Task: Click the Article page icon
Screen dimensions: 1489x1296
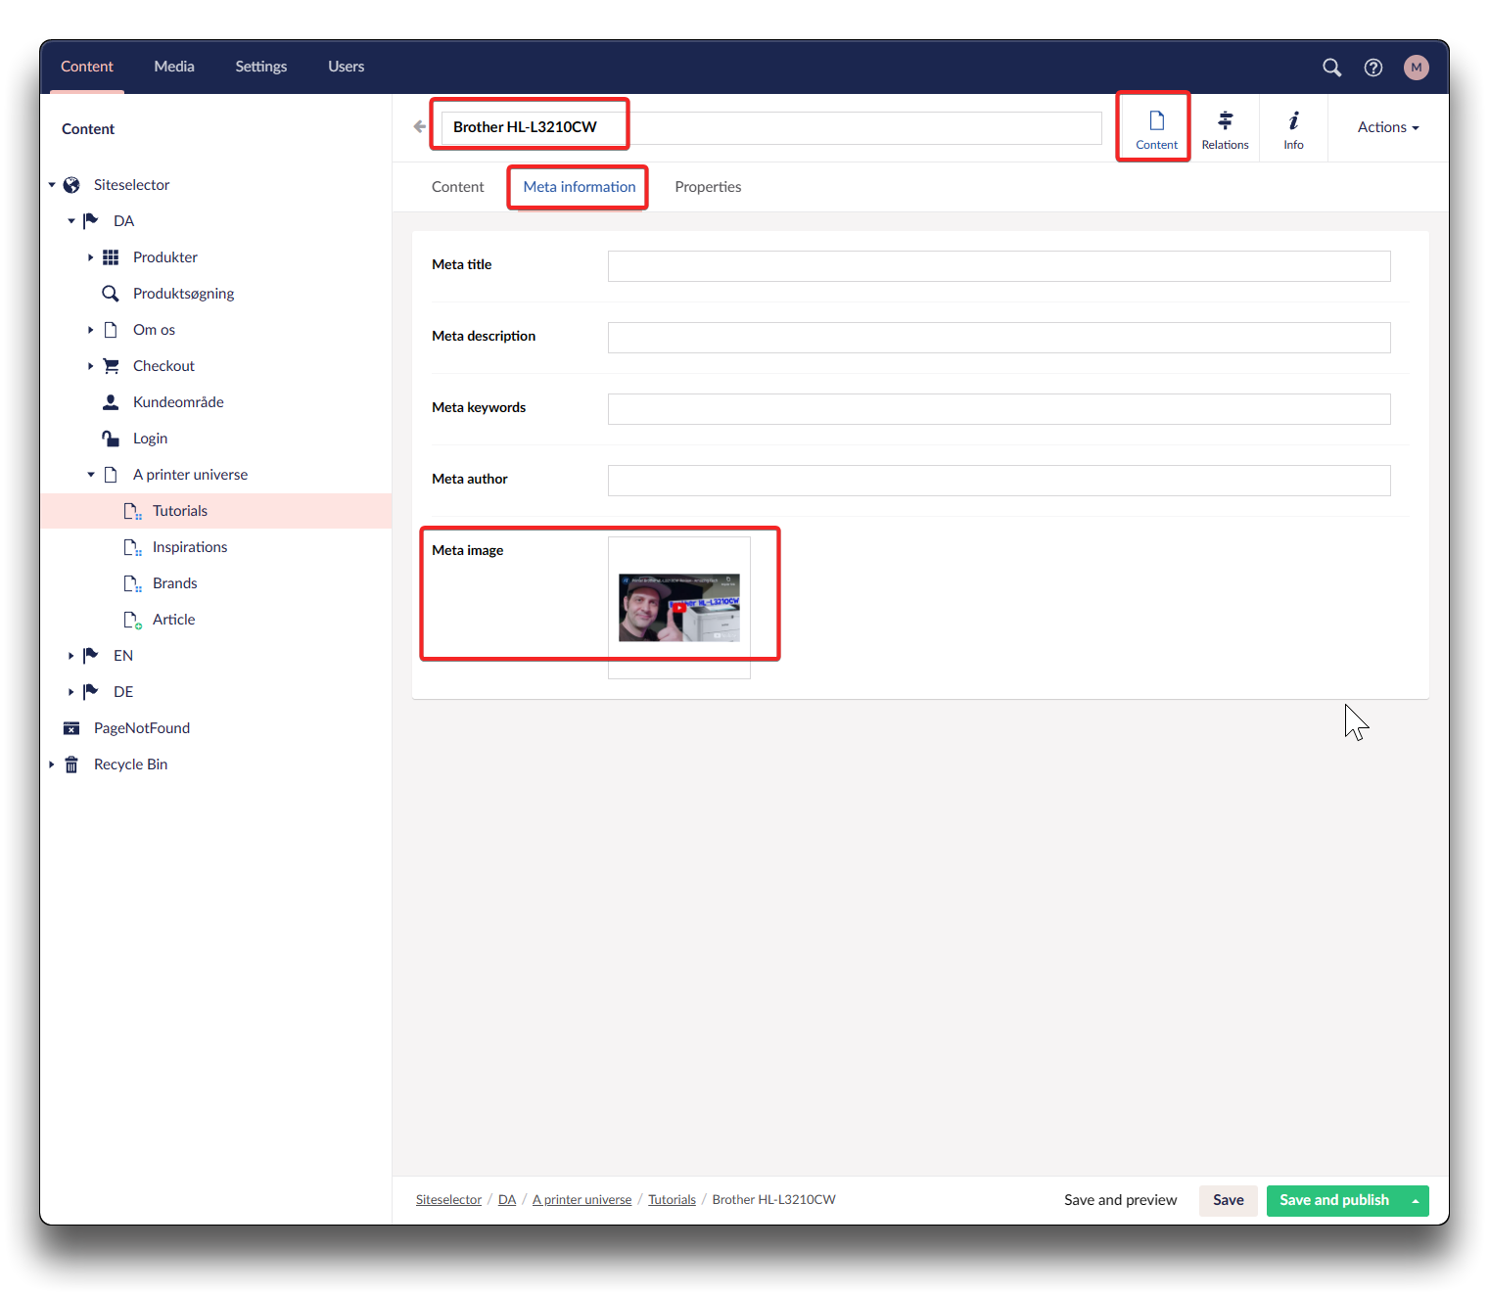Action: (x=132, y=620)
